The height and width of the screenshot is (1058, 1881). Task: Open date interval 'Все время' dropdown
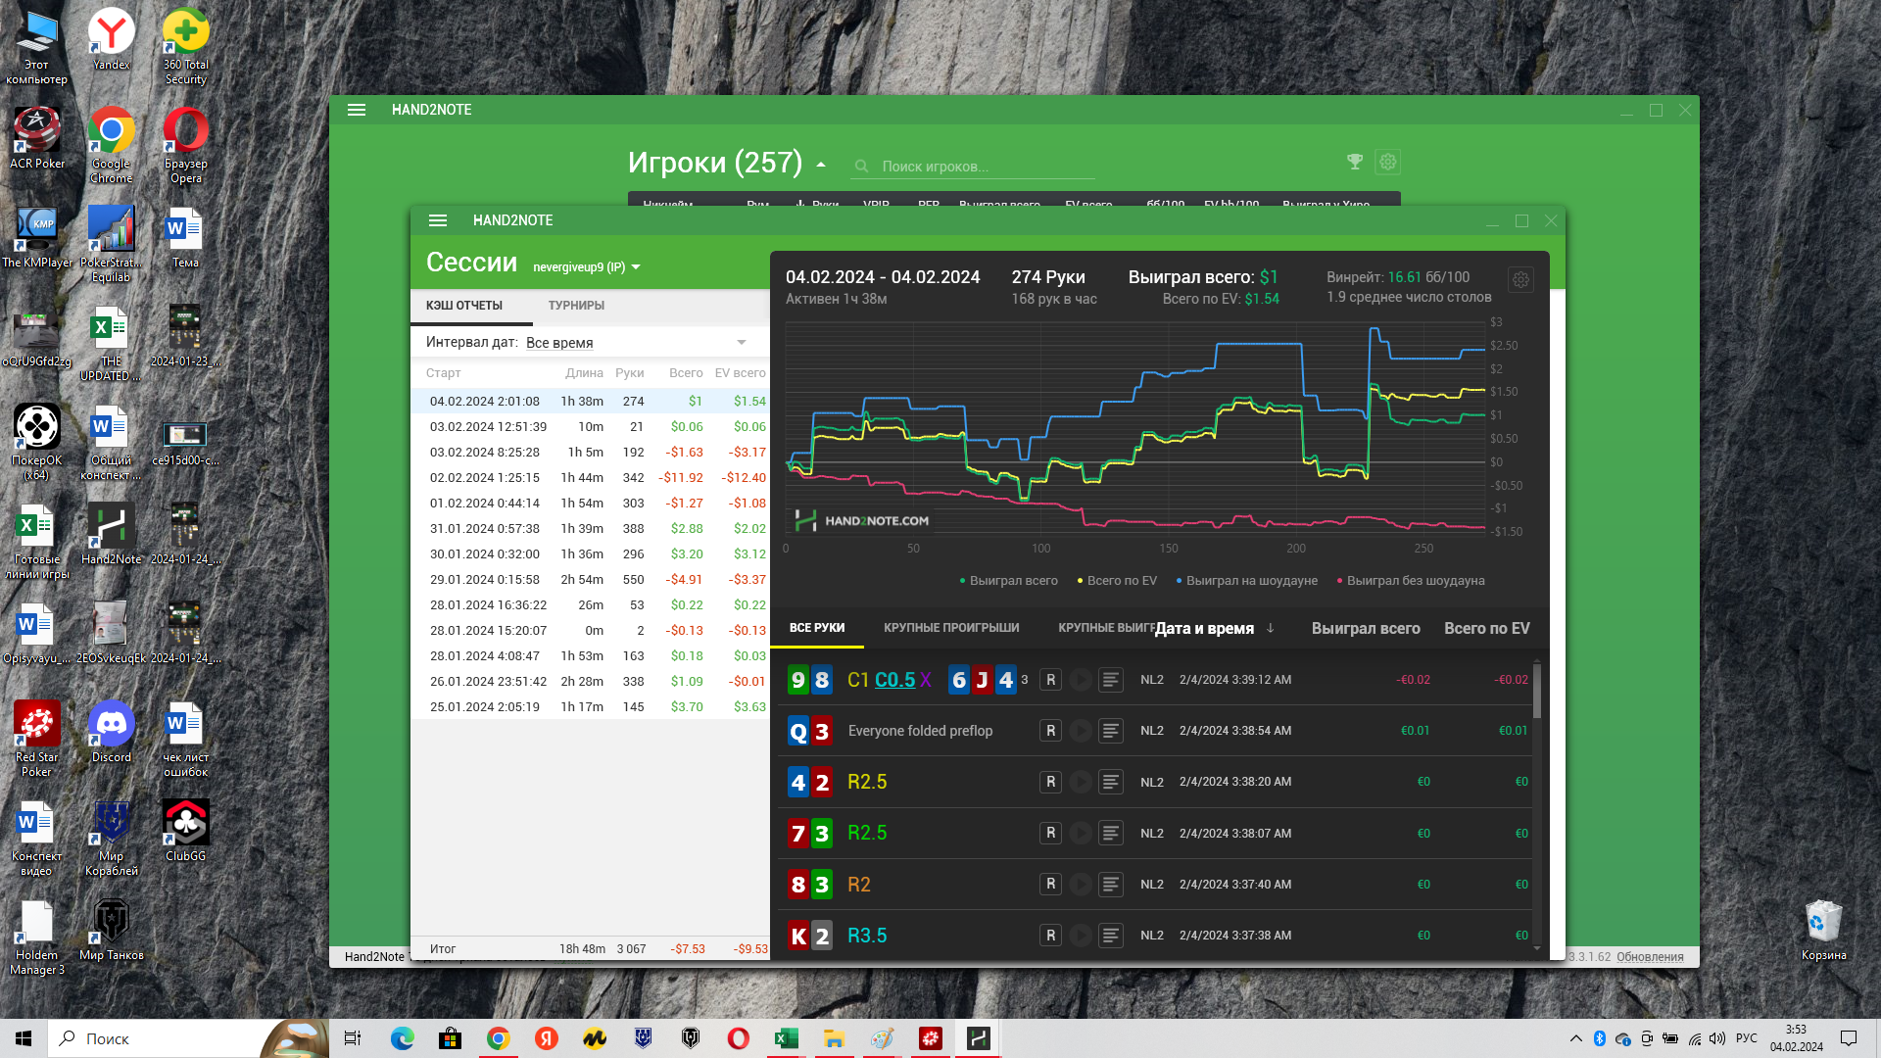(x=637, y=343)
